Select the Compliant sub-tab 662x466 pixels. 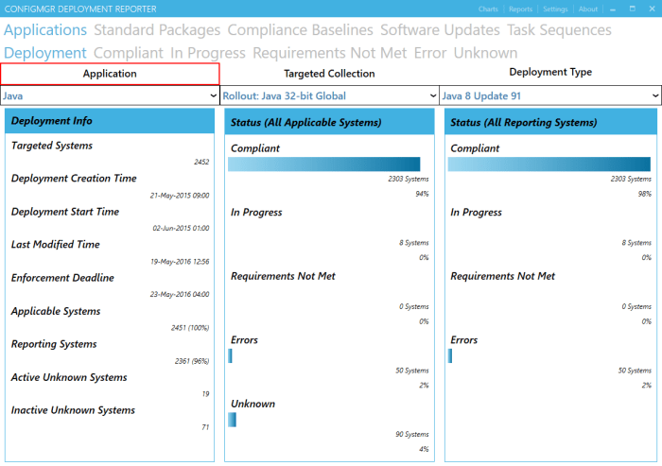(129, 53)
